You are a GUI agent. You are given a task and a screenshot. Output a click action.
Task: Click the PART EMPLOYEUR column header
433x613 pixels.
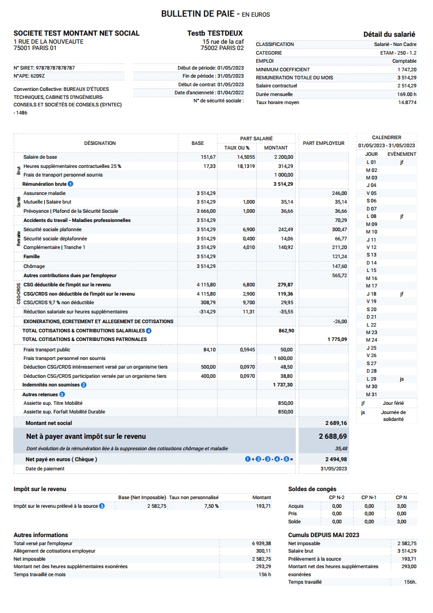pyautogui.click(x=323, y=143)
